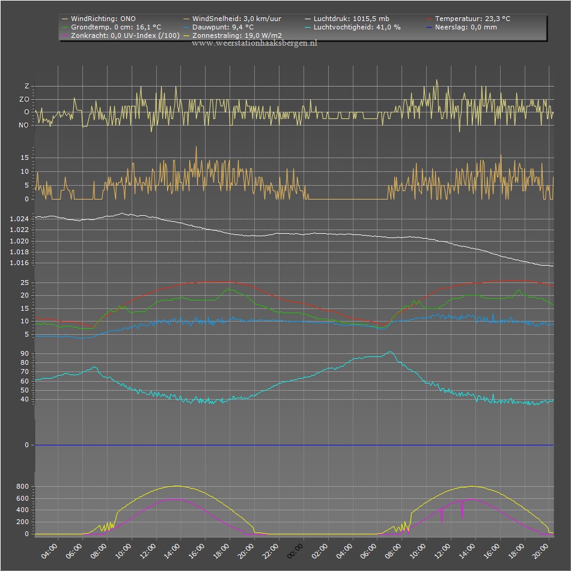Click the Luchtvochtigheid: 41,0 % legend entry
Viewport: 571px width, 571px height.
[x=352, y=27]
